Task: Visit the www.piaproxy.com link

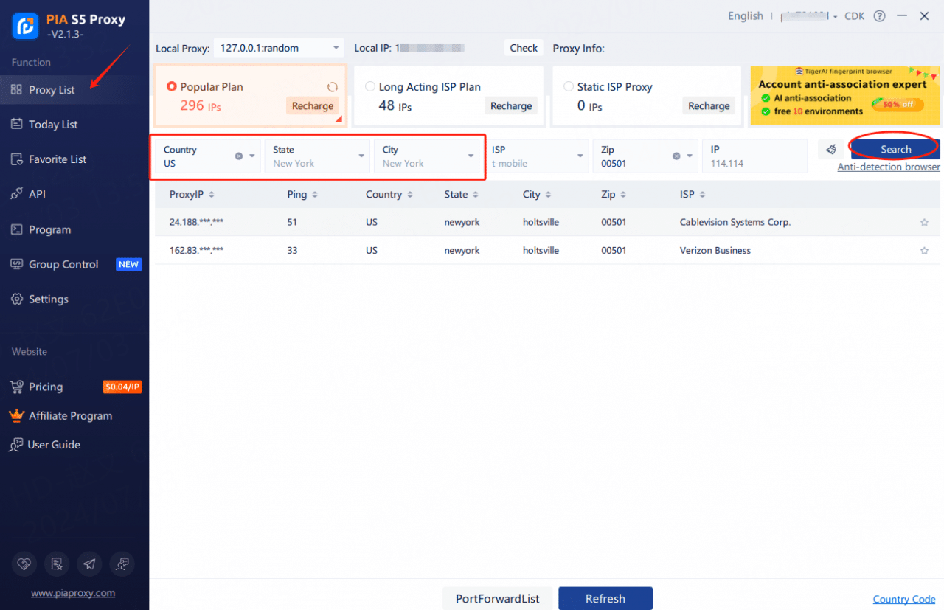Action: (73, 593)
